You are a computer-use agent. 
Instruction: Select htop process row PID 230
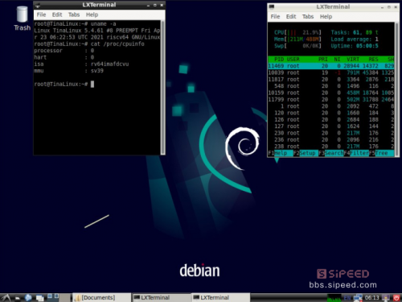(331, 133)
